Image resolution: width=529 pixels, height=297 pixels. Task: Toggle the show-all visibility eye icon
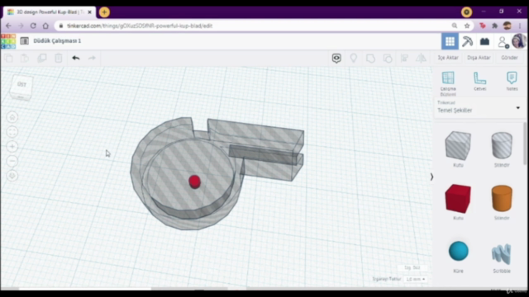pos(336,58)
